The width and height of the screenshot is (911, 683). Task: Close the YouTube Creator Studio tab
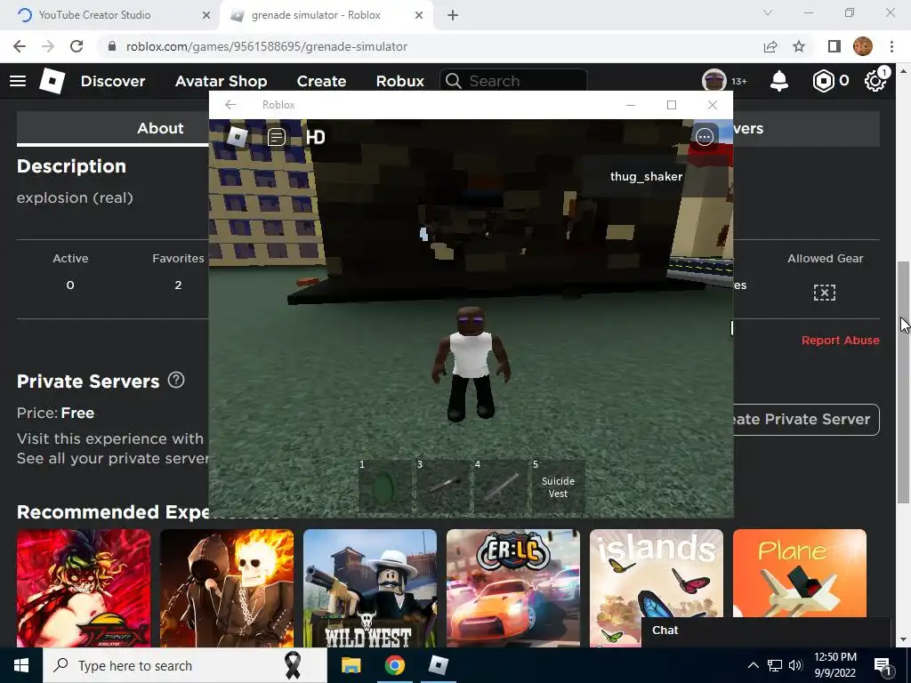point(206,15)
